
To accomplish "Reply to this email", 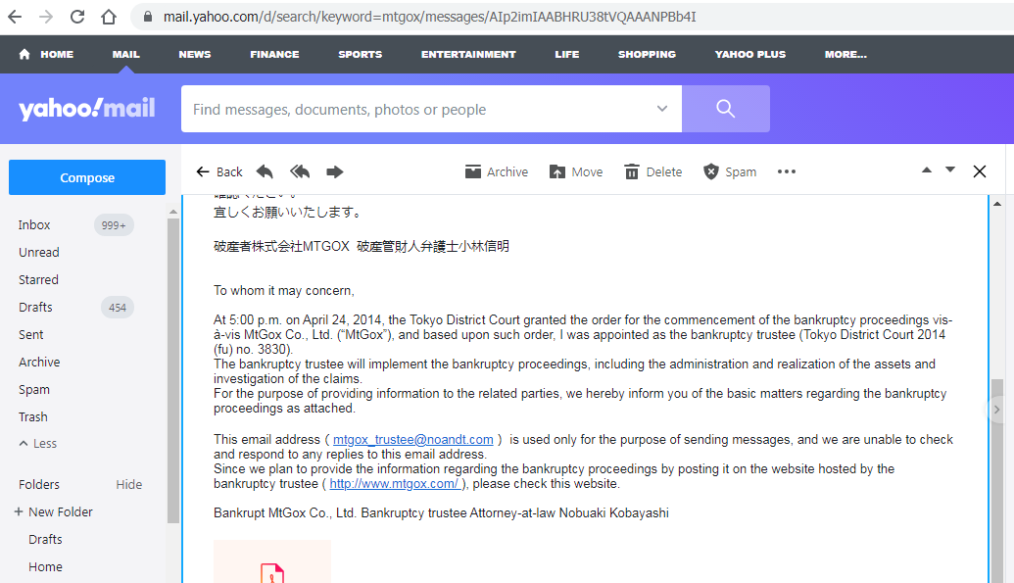I will pyautogui.click(x=265, y=171).
